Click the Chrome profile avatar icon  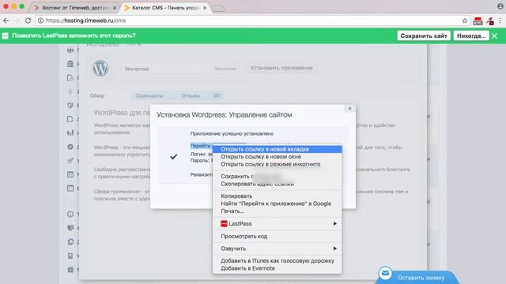[x=500, y=6]
